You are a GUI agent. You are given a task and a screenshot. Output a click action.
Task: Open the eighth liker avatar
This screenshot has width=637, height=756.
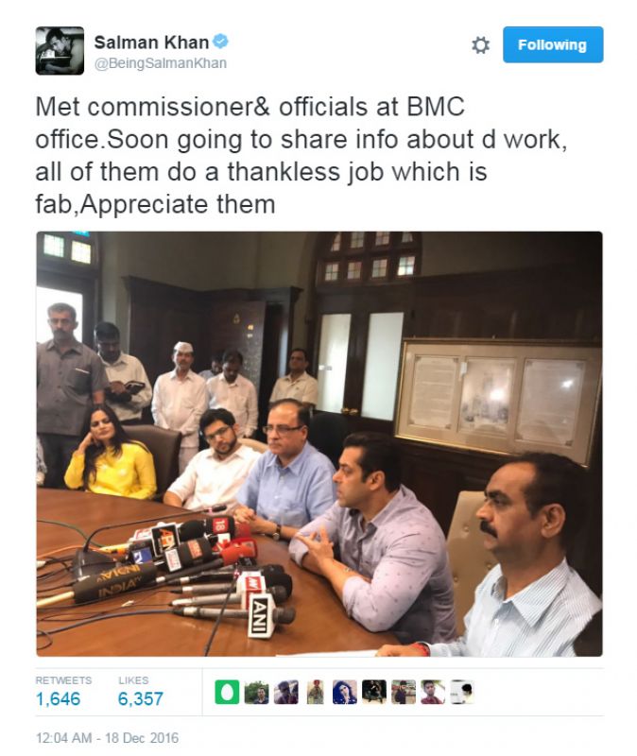tap(433, 692)
